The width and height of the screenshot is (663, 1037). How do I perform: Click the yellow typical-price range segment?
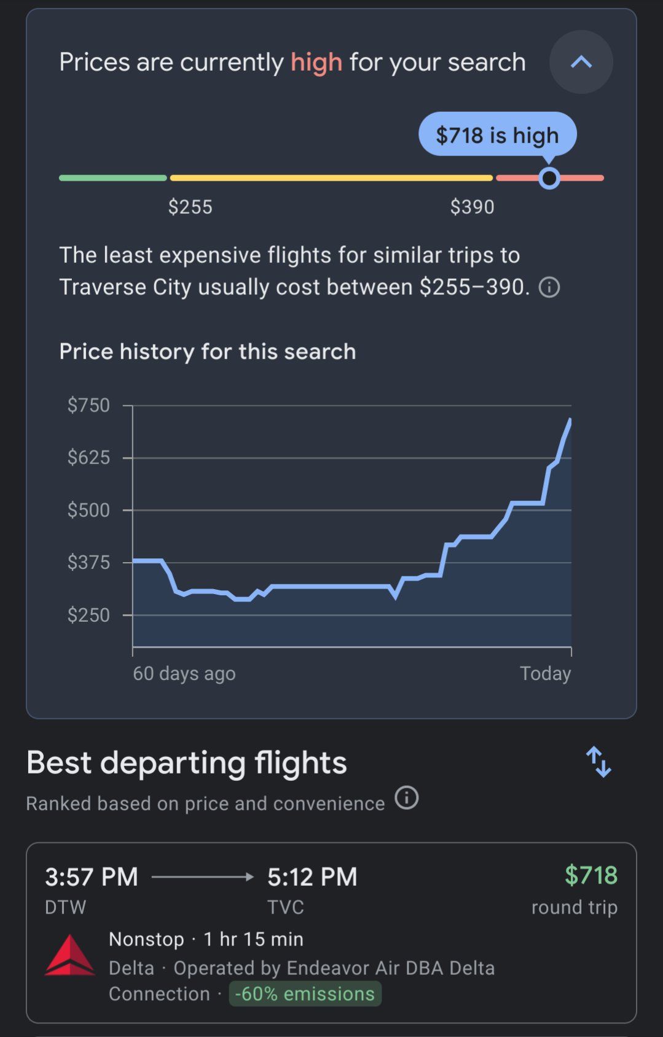coord(331,178)
